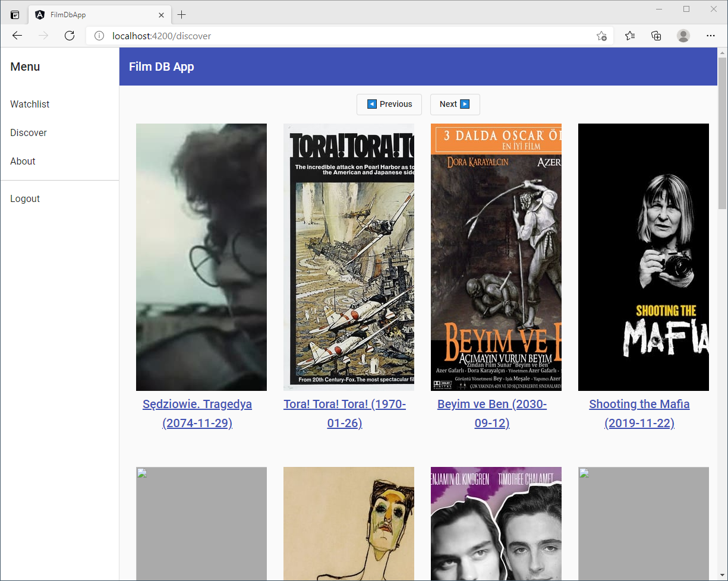The height and width of the screenshot is (581, 728).
Task: Click the Shooting the Mafia poster
Action: click(x=644, y=257)
